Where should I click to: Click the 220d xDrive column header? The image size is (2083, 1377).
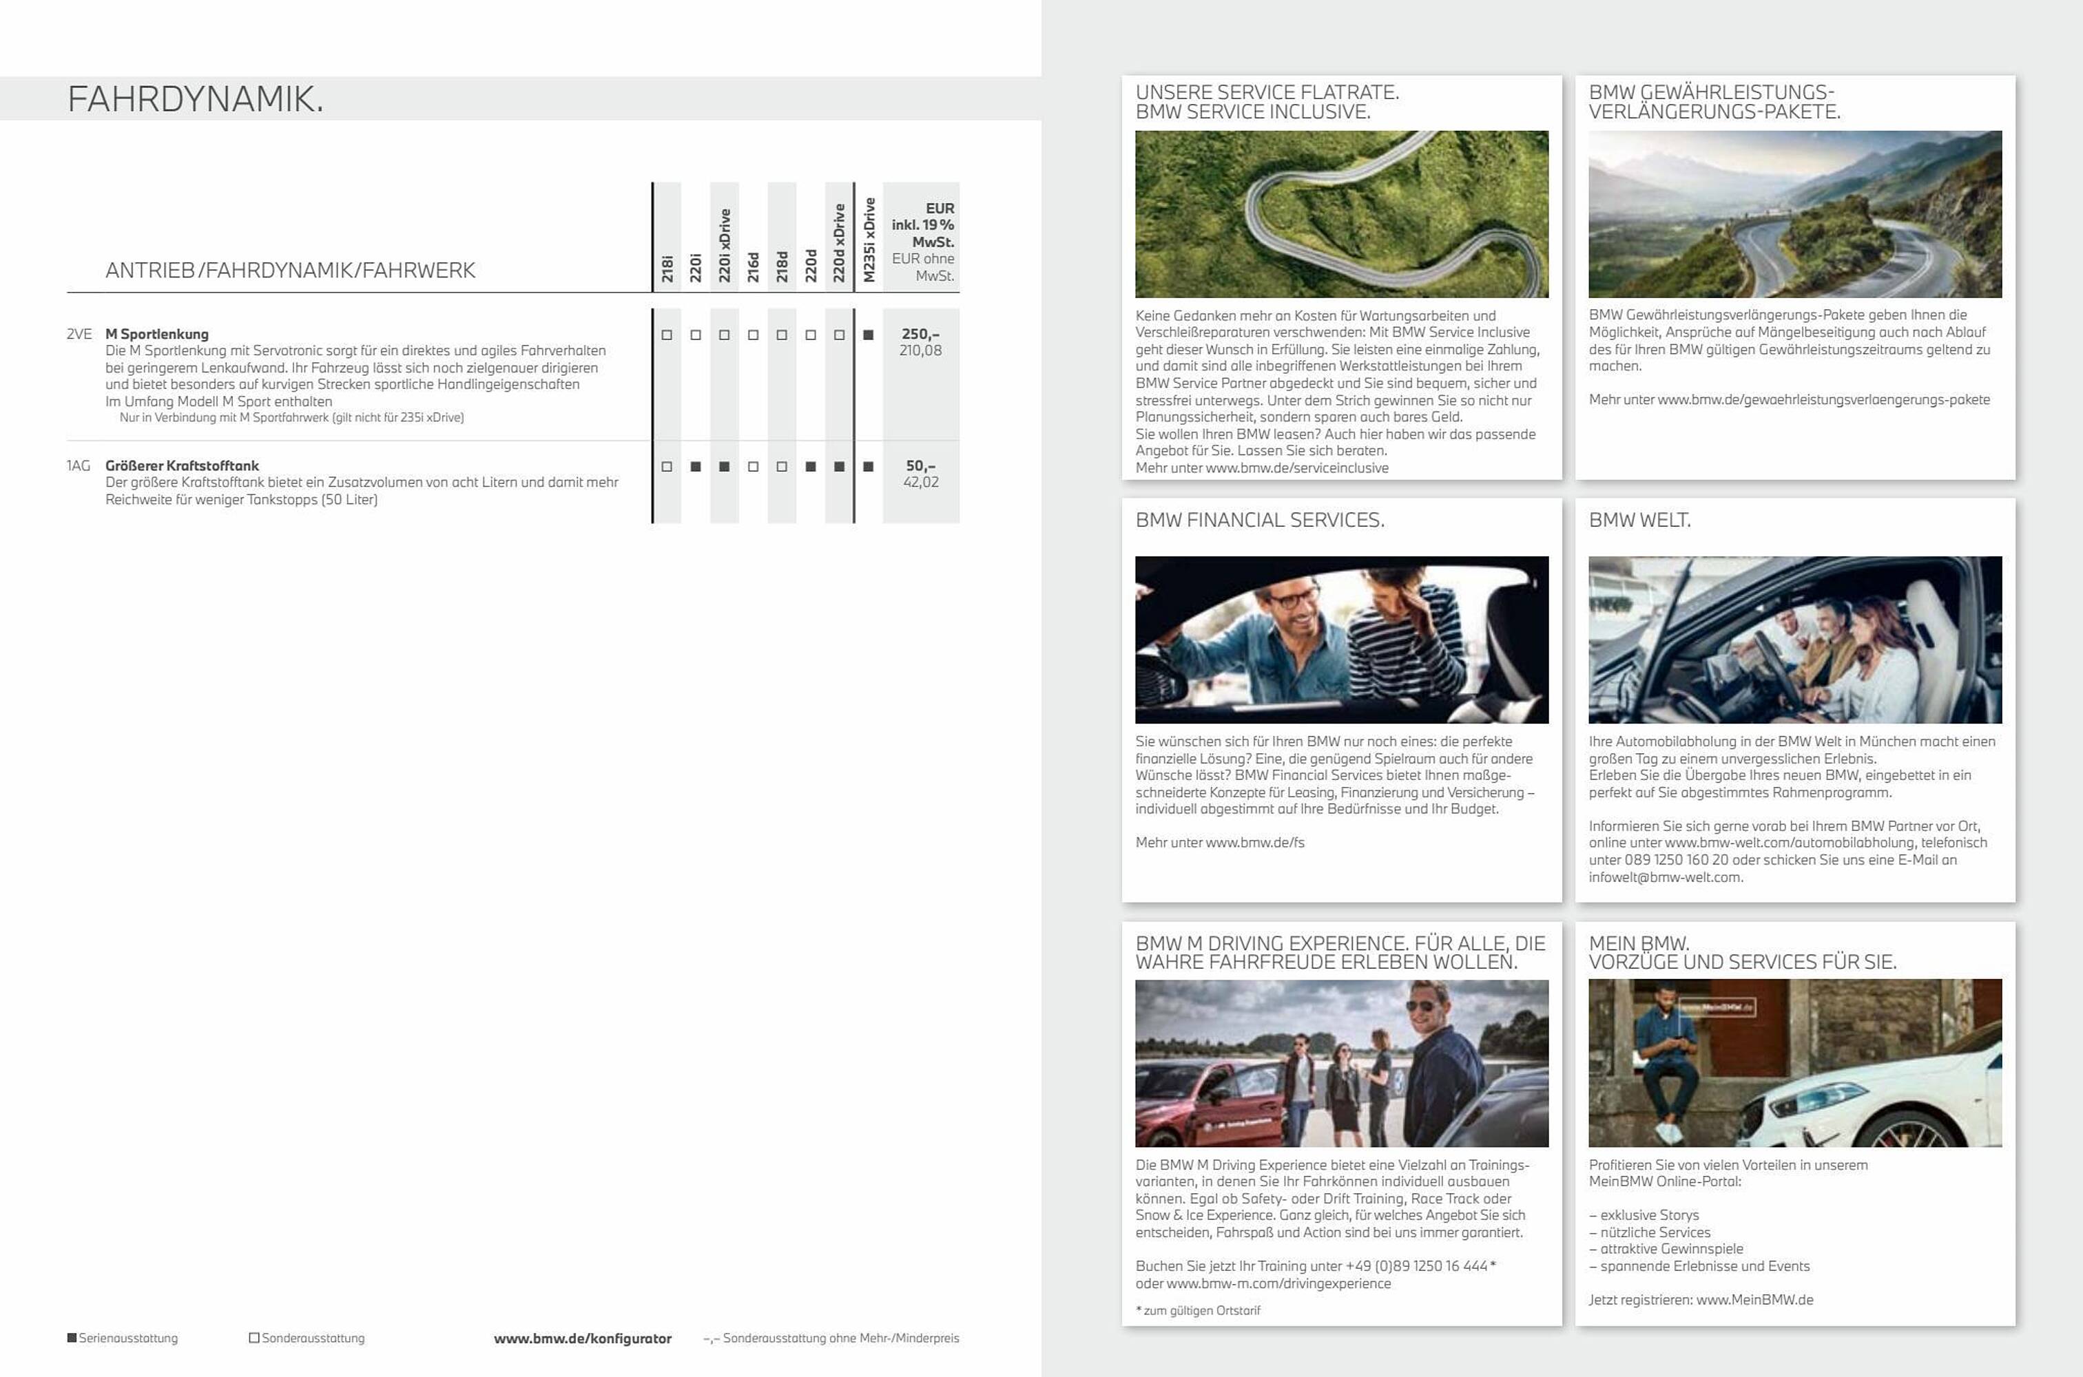click(x=839, y=243)
